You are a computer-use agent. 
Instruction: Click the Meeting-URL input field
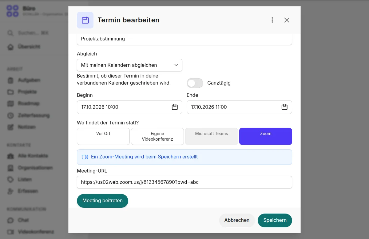(184, 182)
